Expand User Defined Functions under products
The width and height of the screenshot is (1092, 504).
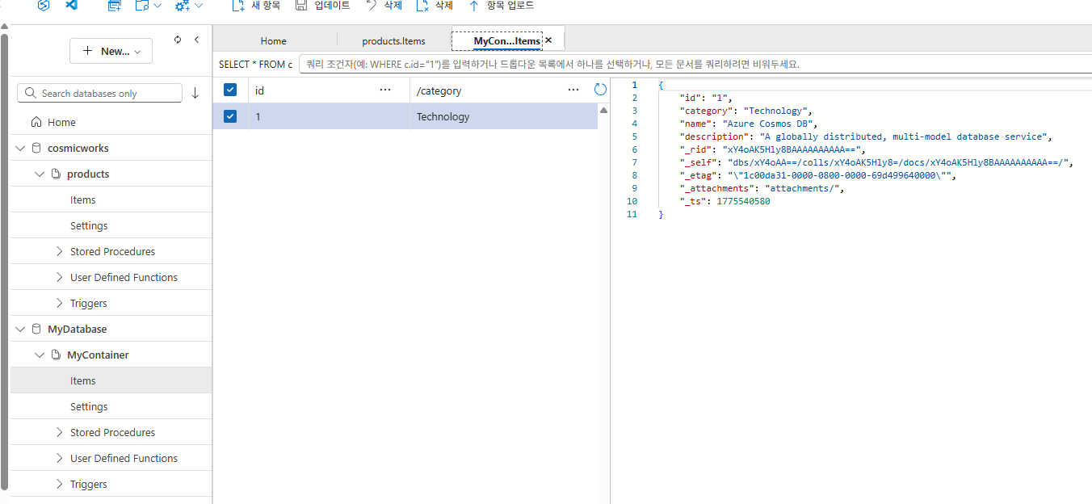[59, 277]
